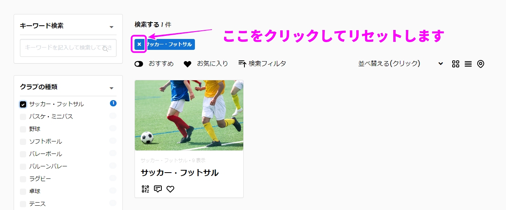Switch to grid view layout icon

coord(456,64)
